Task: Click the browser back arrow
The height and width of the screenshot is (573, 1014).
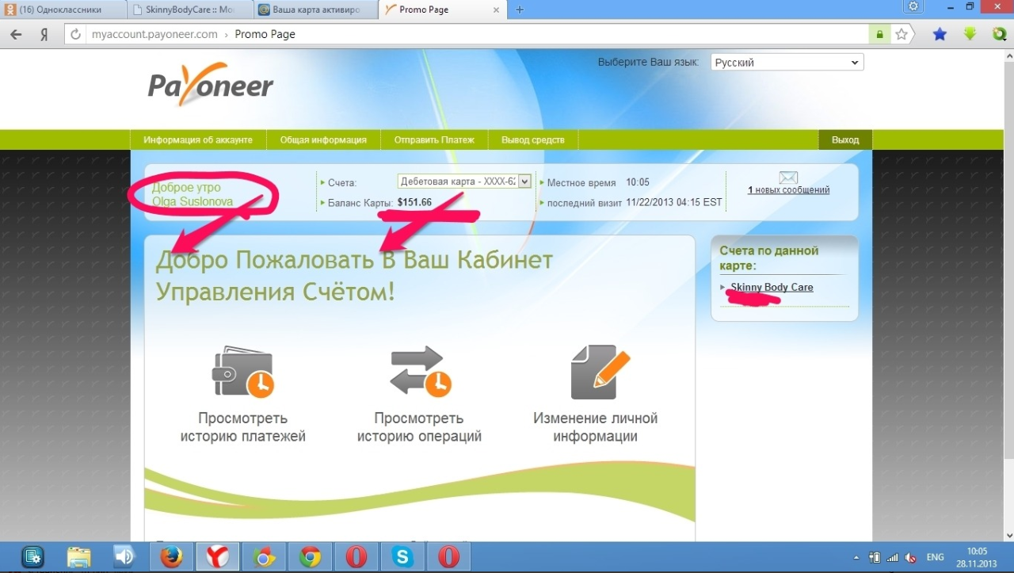Action: (x=15, y=35)
